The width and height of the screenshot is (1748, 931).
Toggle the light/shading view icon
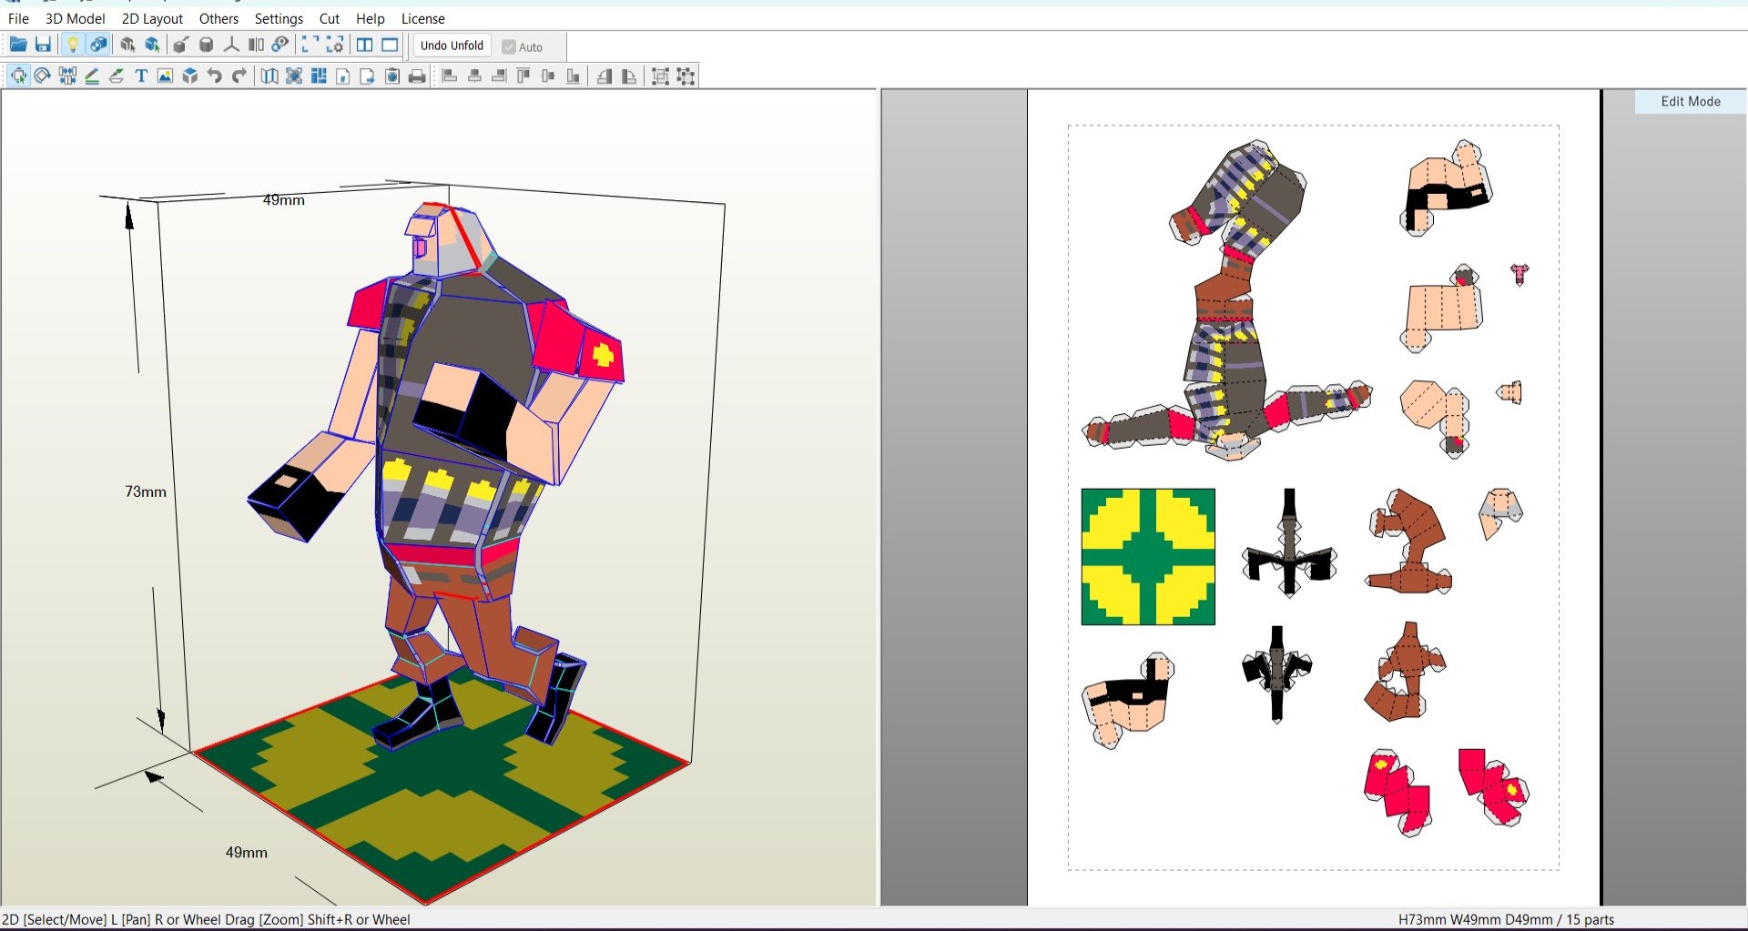pyautogui.click(x=73, y=44)
